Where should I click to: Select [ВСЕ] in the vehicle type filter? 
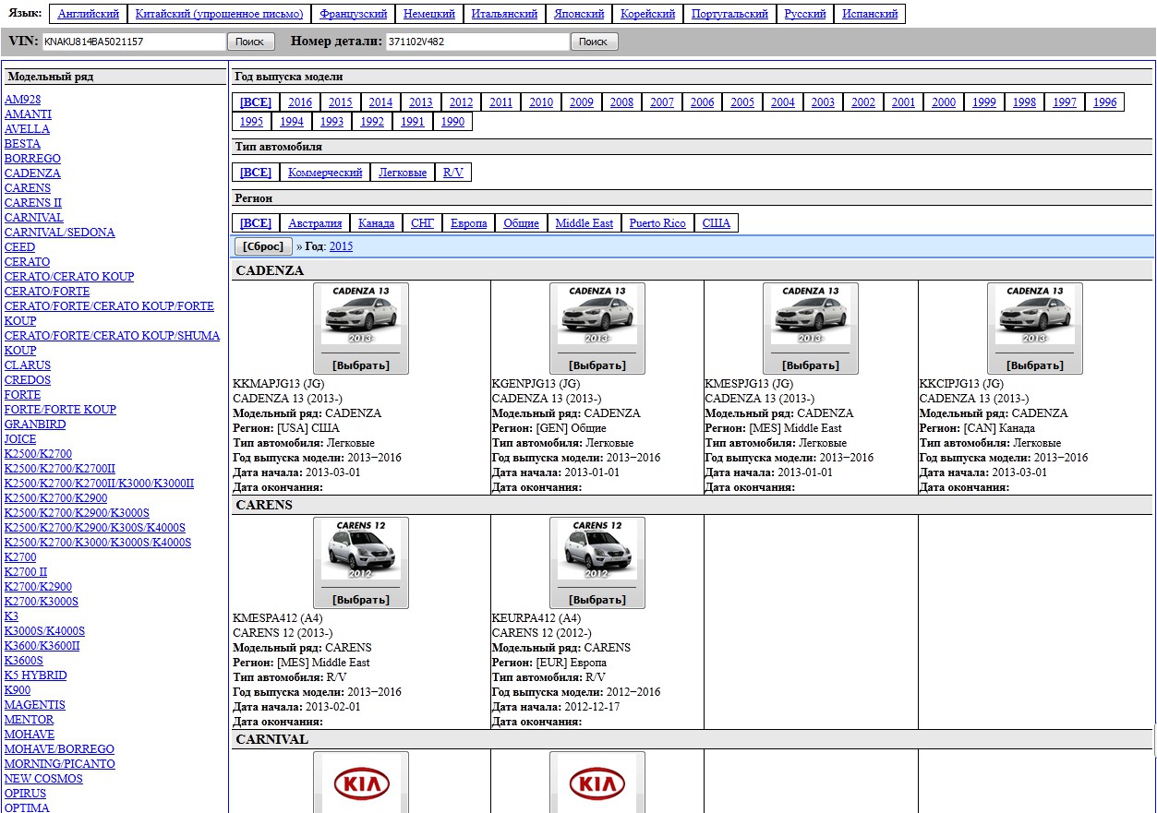(256, 173)
